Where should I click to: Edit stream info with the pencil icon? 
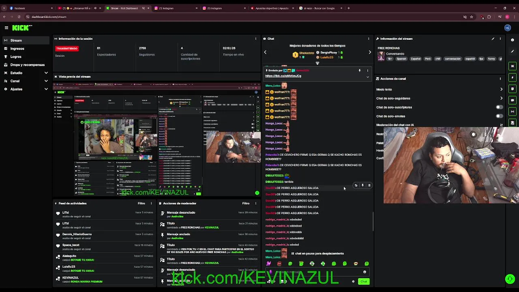[x=493, y=39]
